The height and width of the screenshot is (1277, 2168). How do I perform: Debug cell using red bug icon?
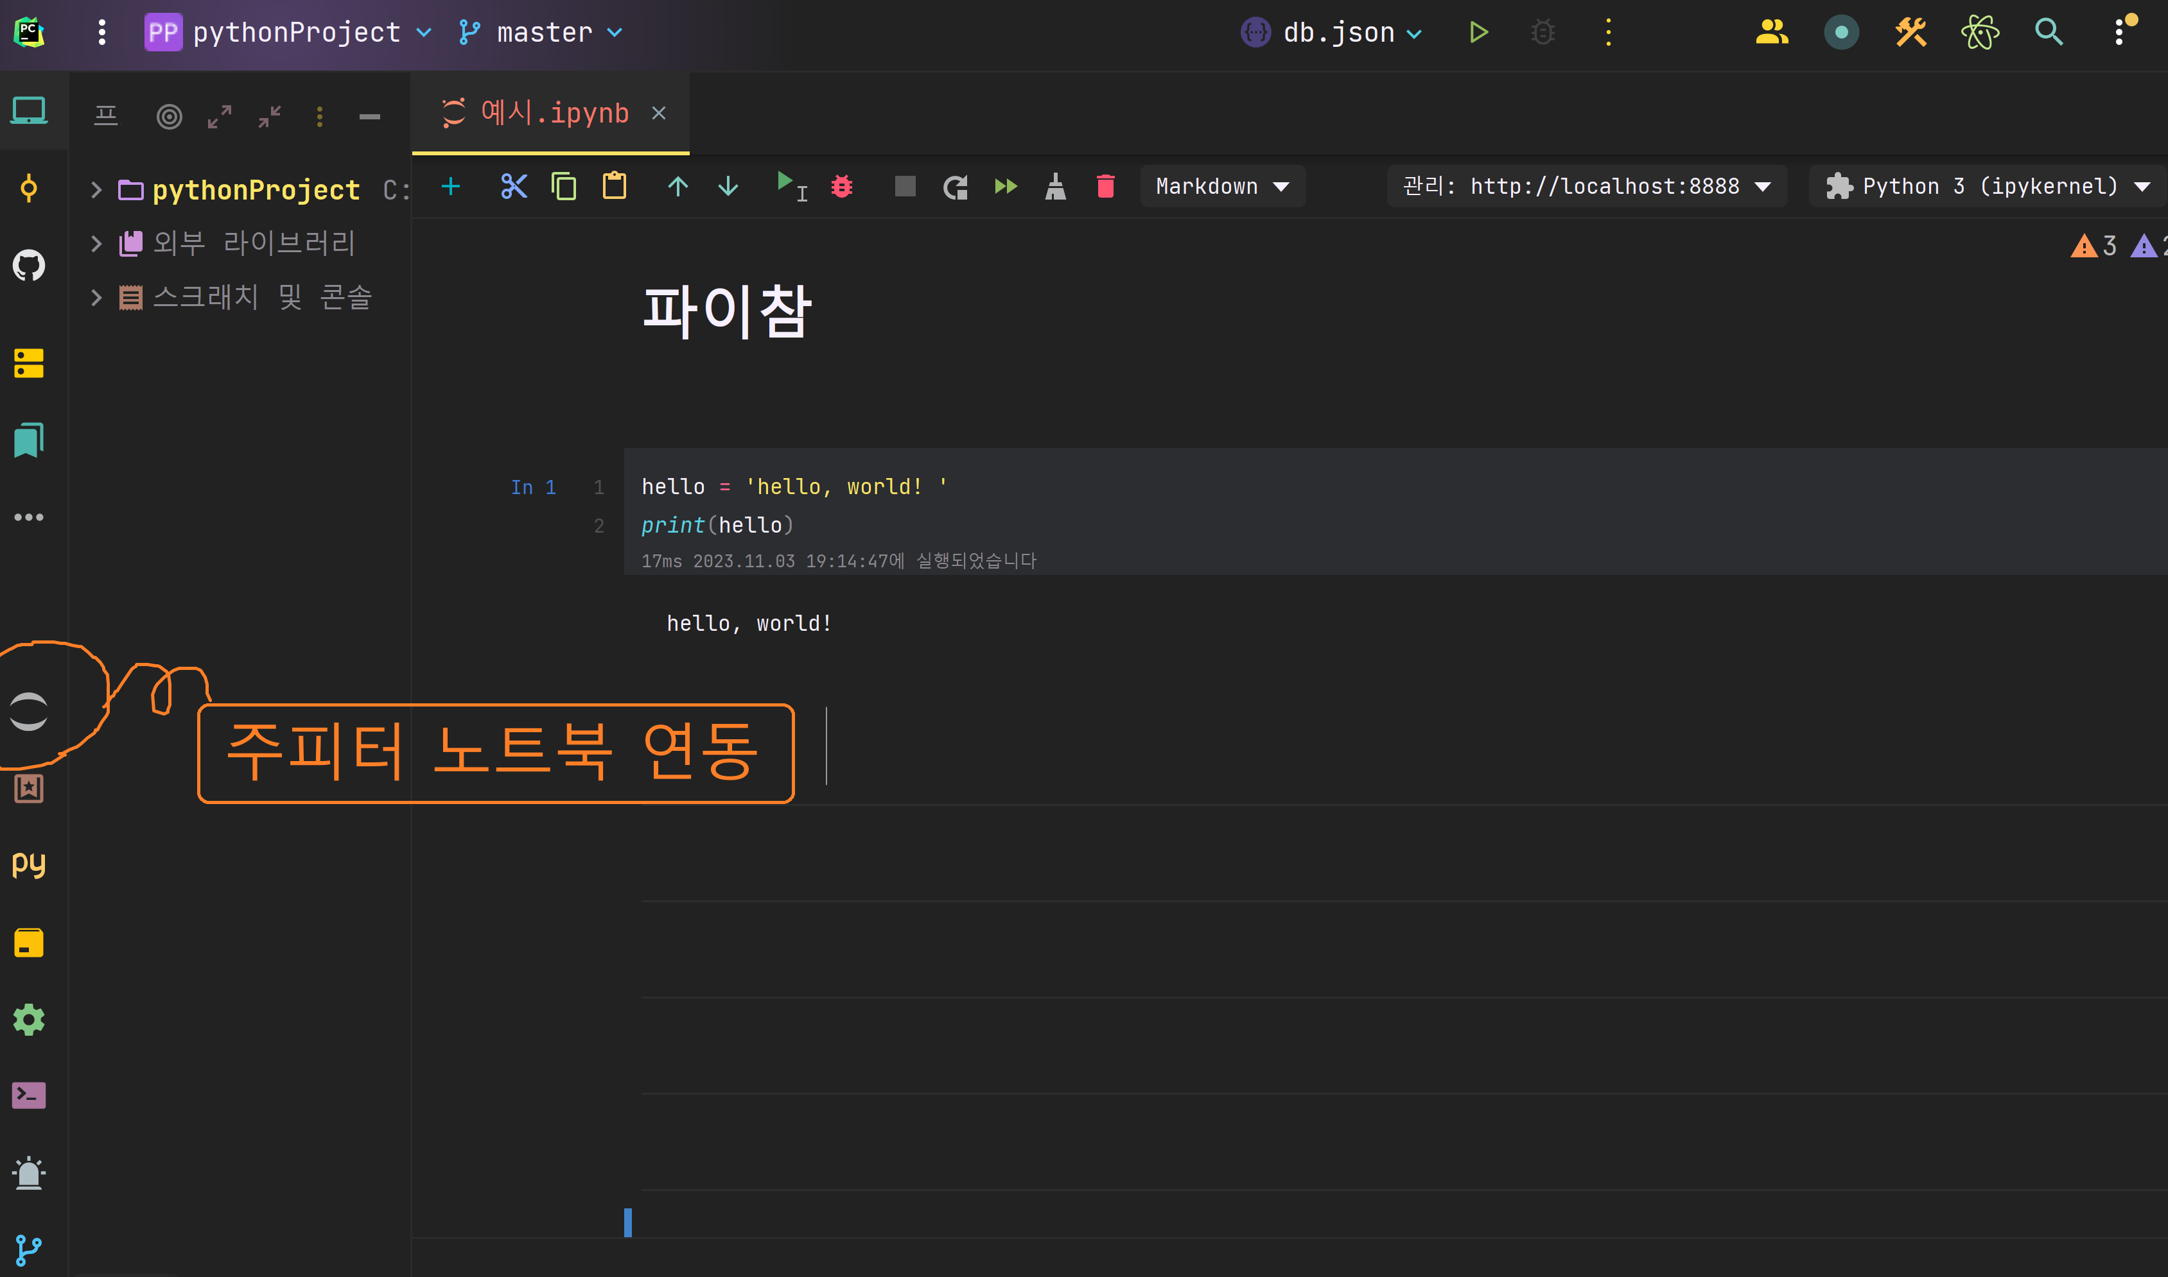(x=841, y=186)
